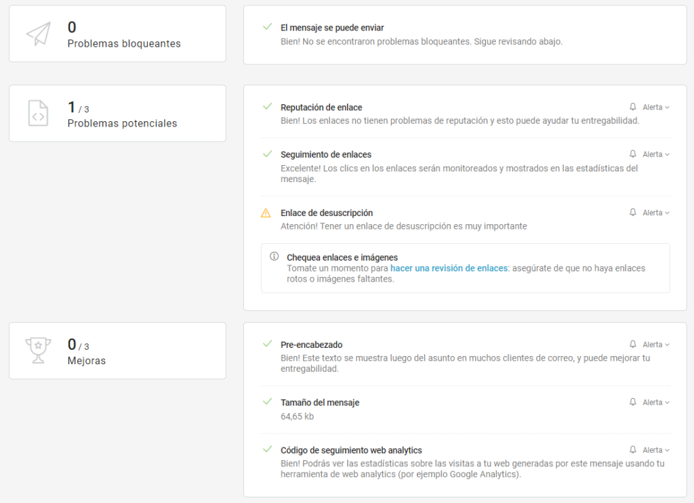The height and width of the screenshot is (503, 694).
Task: Select the Problemas potenciales summary card
Action: (117, 113)
